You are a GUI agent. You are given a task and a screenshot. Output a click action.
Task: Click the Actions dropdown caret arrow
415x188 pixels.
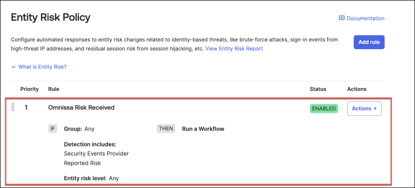tap(375, 109)
